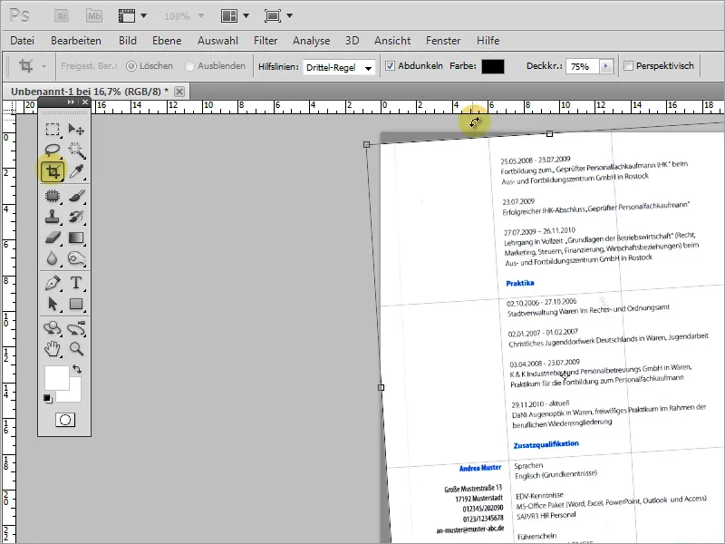Screen dimensions: 725x544
Task: Select the Lasso tool
Action: coord(53,150)
